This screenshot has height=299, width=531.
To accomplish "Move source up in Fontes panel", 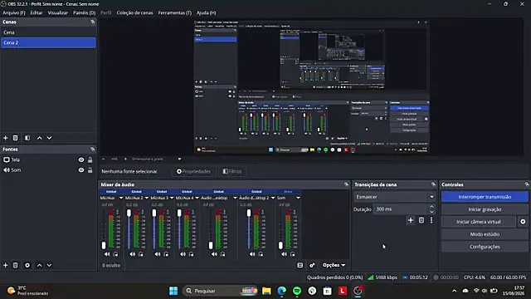I will pos(40,265).
